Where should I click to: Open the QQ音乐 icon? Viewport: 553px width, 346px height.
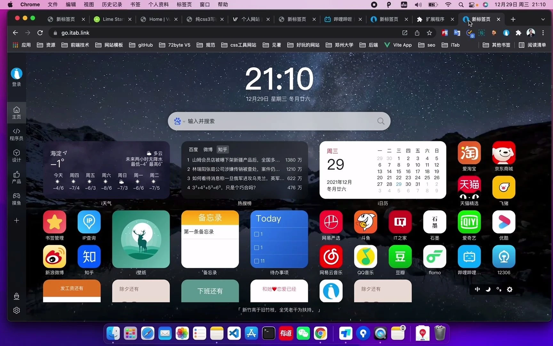[x=365, y=257]
